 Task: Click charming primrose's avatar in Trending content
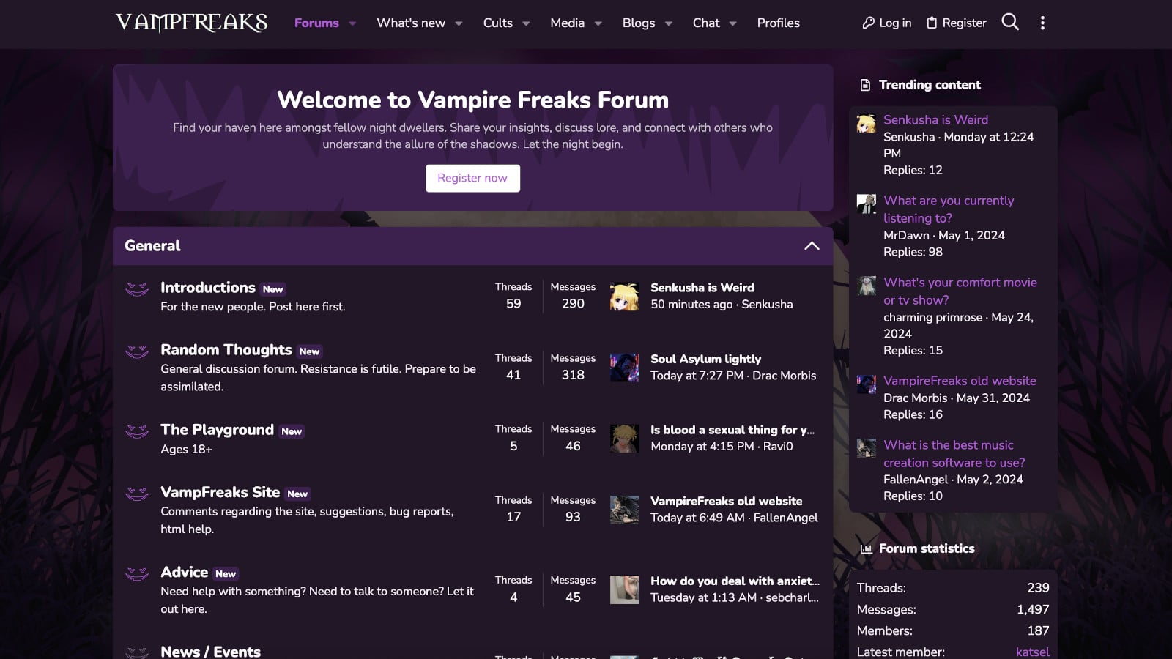pyautogui.click(x=867, y=286)
